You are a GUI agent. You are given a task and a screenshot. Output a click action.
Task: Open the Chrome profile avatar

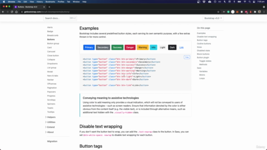tap(259, 12)
